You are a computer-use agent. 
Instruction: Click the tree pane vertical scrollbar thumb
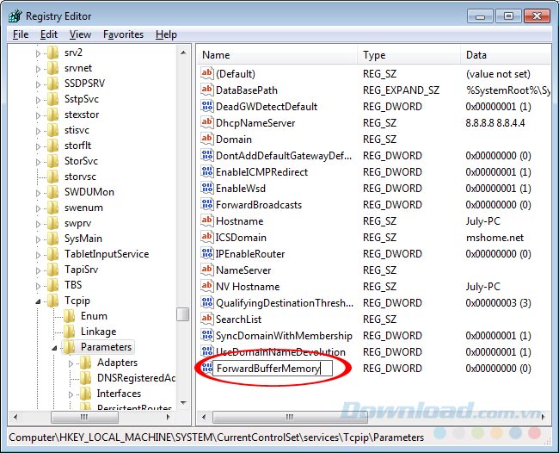coord(183,314)
